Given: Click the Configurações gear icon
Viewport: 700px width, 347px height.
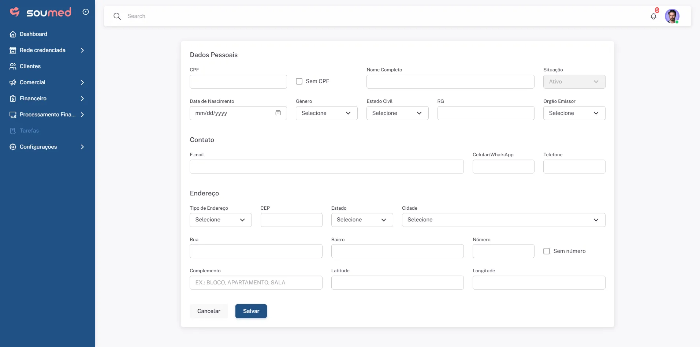Looking at the screenshot, I should click(13, 147).
